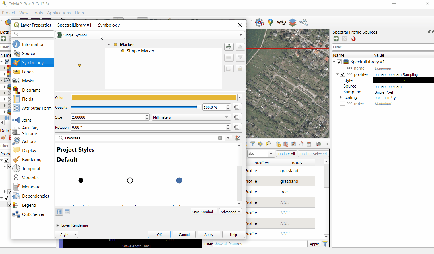The height and width of the screenshot is (254, 434).
Task: Switch style list to icon view
Action: click(59, 212)
